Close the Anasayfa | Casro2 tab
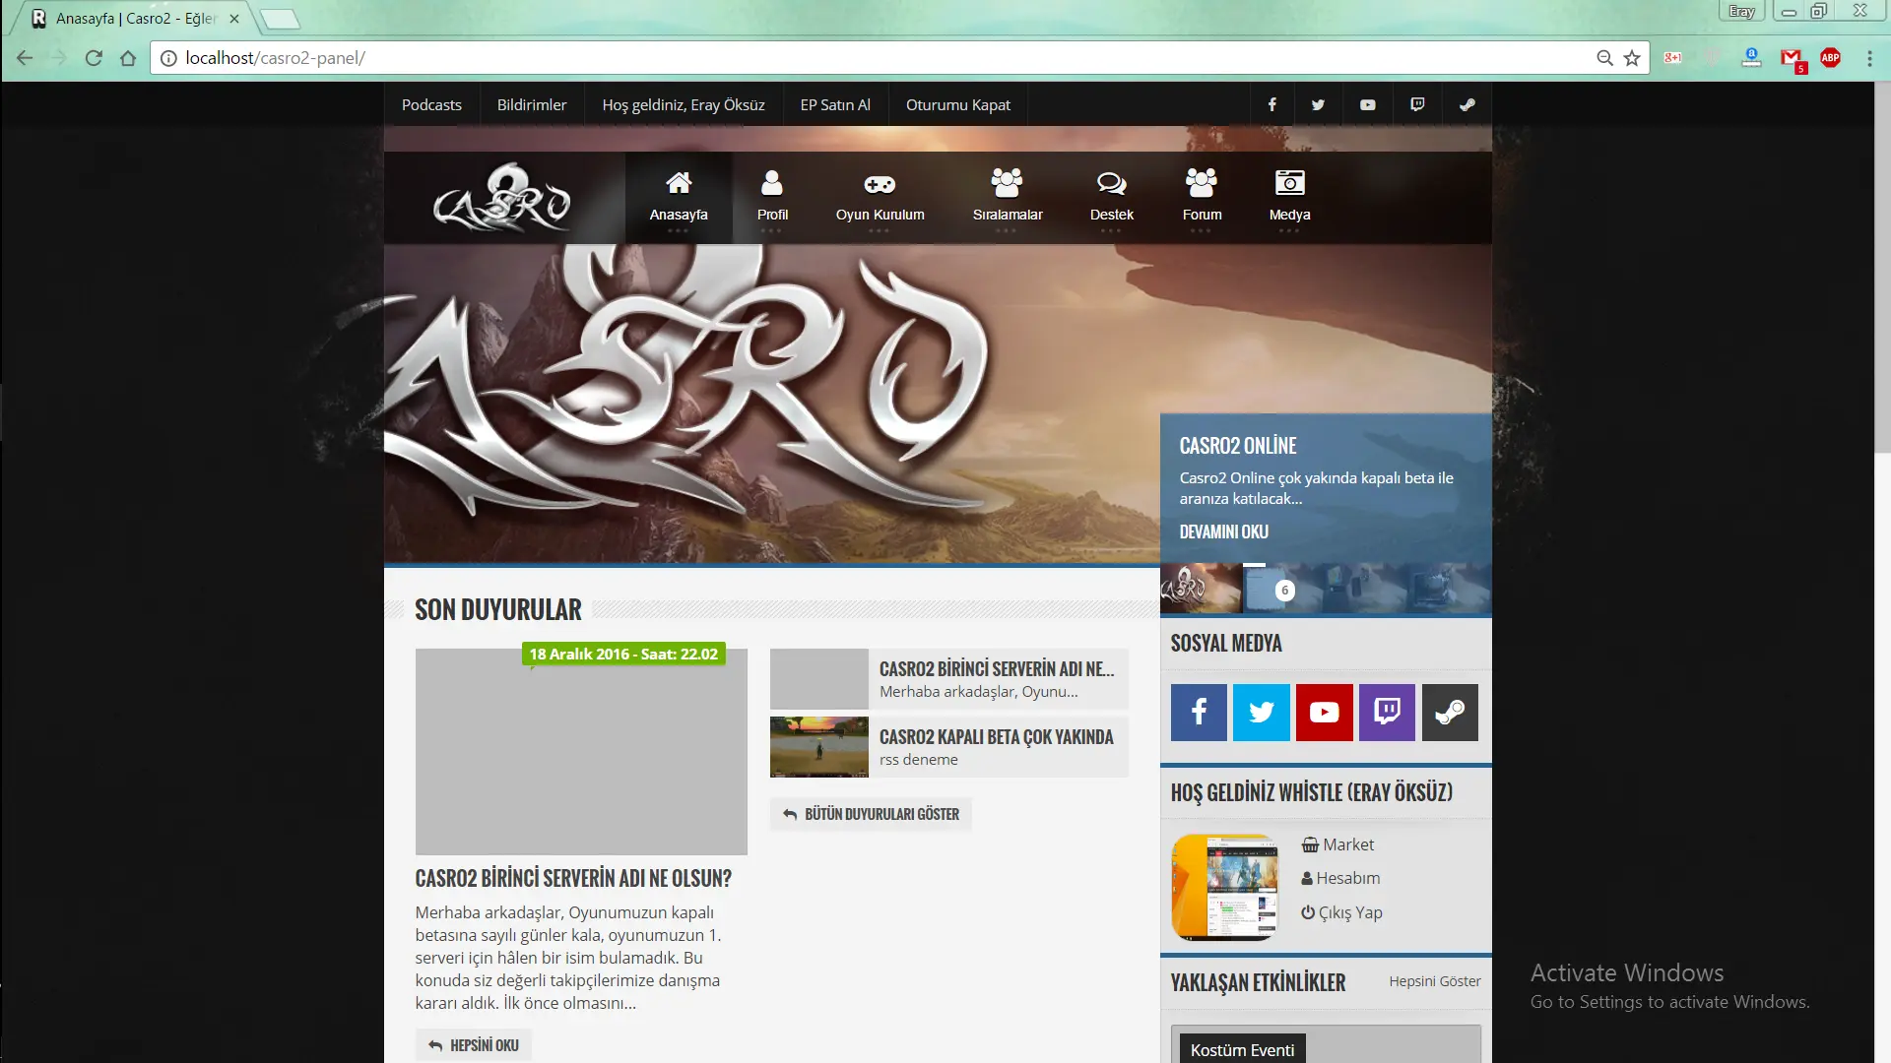 (x=234, y=19)
